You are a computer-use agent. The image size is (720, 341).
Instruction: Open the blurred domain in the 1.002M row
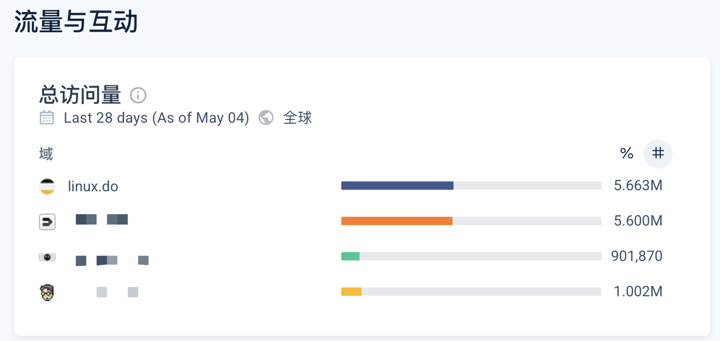click(117, 292)
